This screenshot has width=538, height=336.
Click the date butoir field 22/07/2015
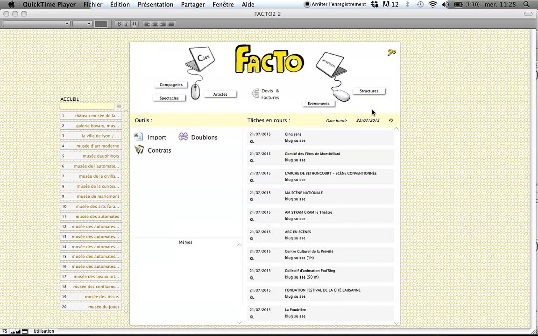(x=368, y=120)
